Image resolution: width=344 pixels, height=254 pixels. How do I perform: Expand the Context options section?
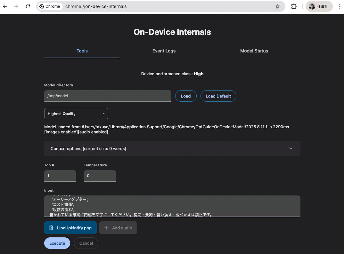[172, 148]
